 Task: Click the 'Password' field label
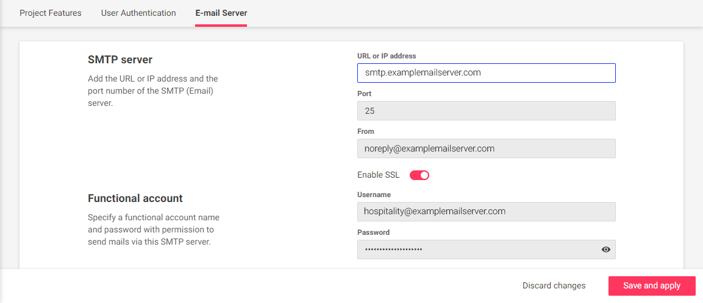point(374,232)
